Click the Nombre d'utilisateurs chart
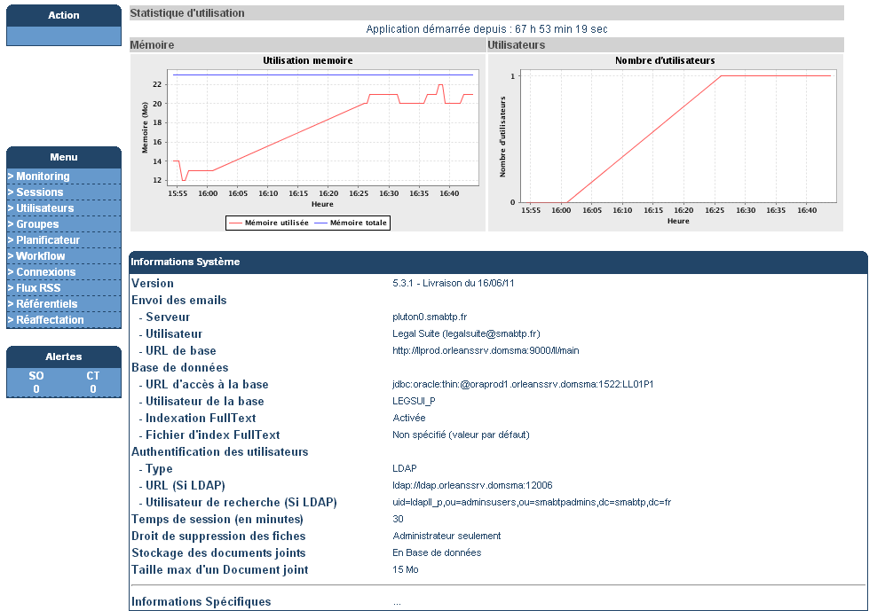This screenshot has width=877, height=611. (x=666, y=142)
